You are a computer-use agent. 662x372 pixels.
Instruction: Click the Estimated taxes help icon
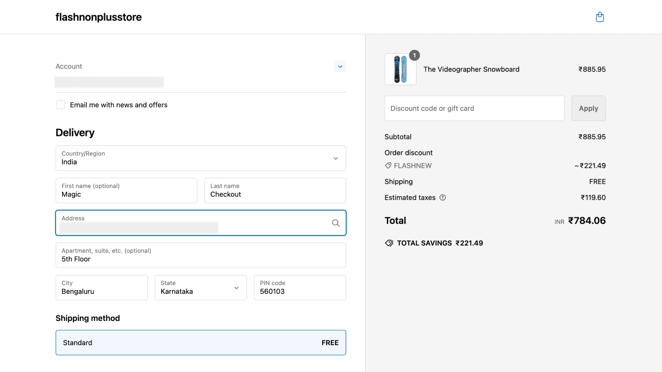[x=443, y=198]
